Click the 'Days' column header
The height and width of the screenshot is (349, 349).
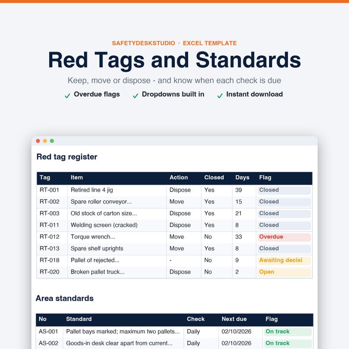pos(242,178)
